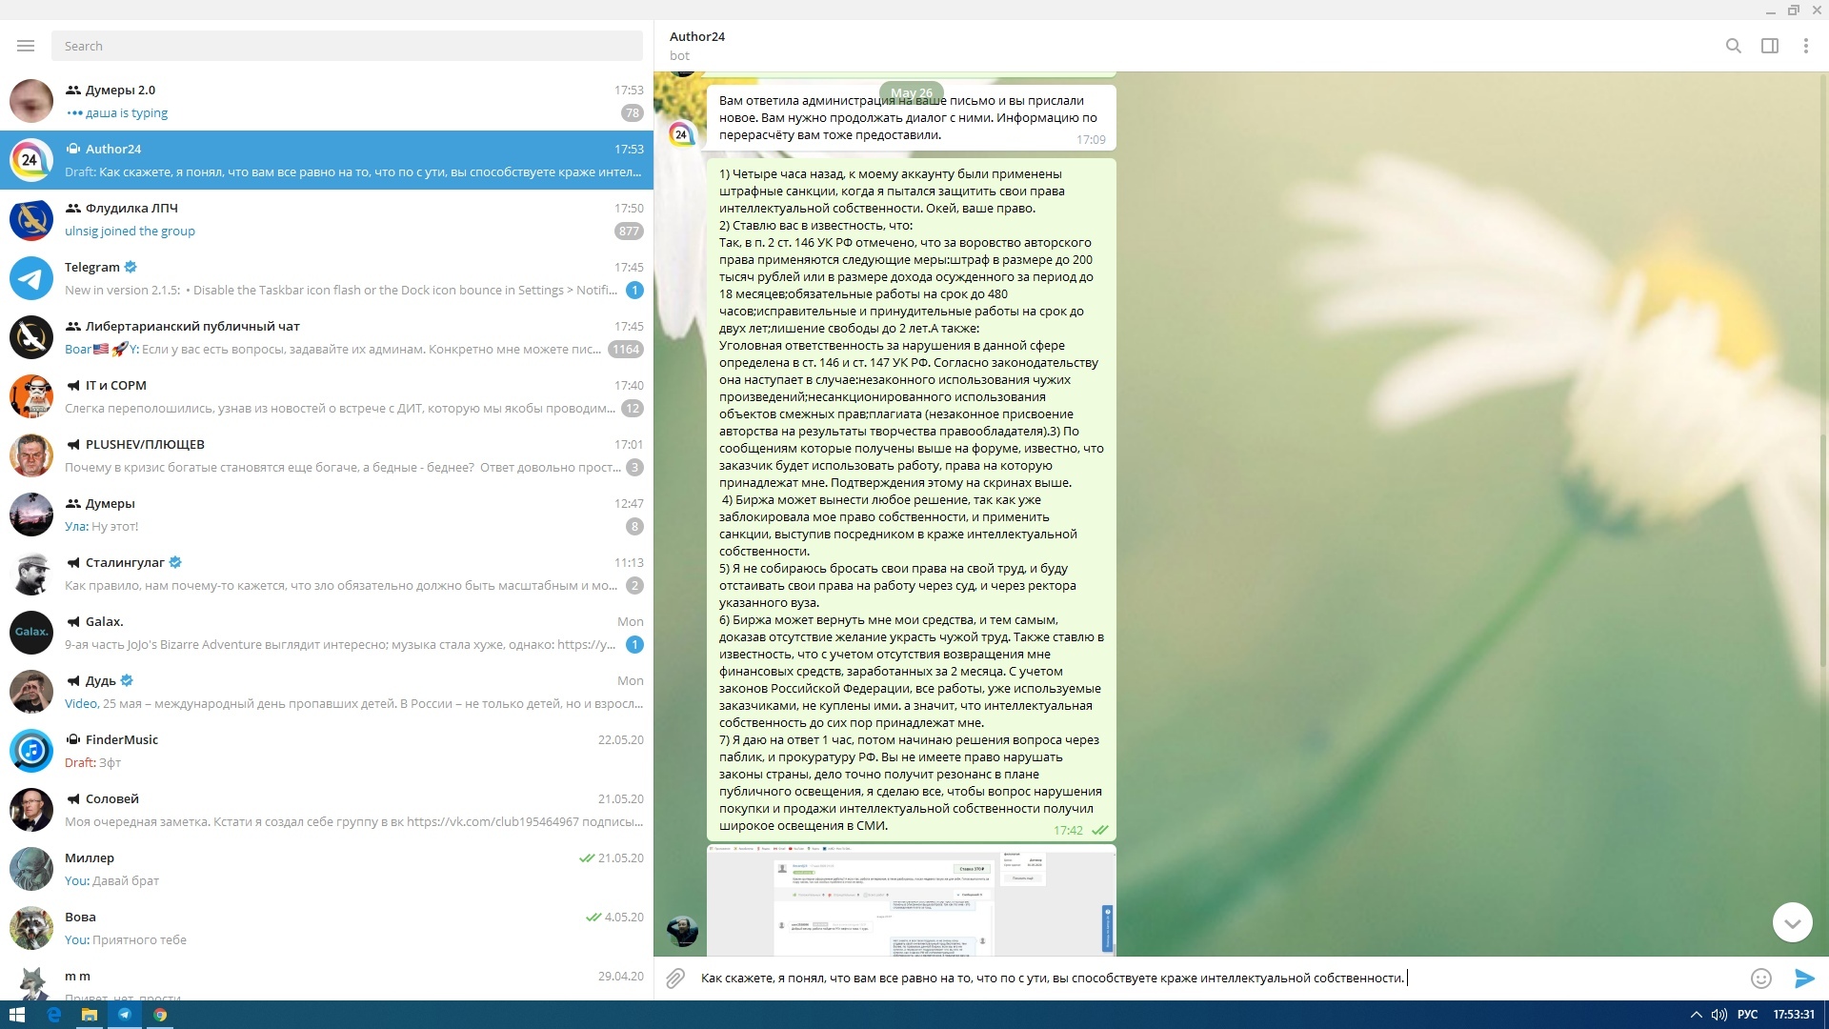Launch Edge from the taskbar
Viewport: 1829px width, 1029px height.
tap(54, 1015)
